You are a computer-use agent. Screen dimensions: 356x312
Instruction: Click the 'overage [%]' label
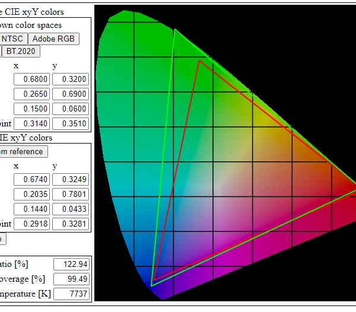tap(23, 279)
